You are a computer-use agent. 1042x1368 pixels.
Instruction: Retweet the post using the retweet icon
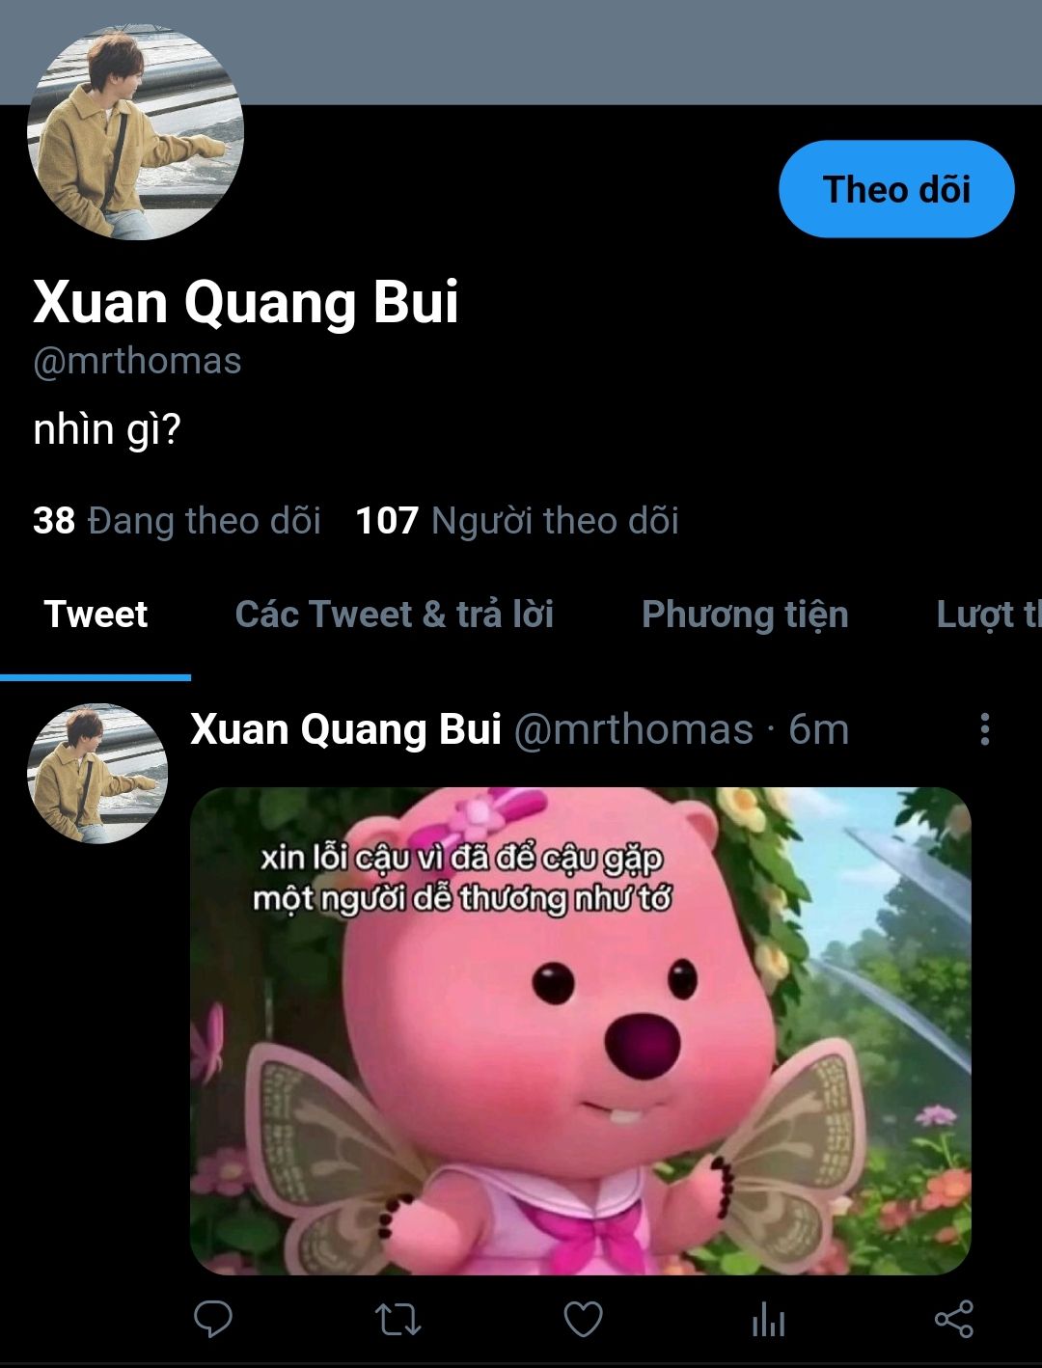click(398, 1319)
